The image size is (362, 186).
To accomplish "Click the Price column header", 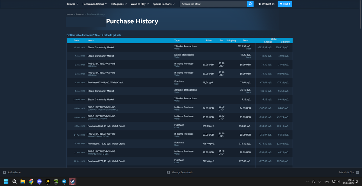I will [x=209, y=40].
